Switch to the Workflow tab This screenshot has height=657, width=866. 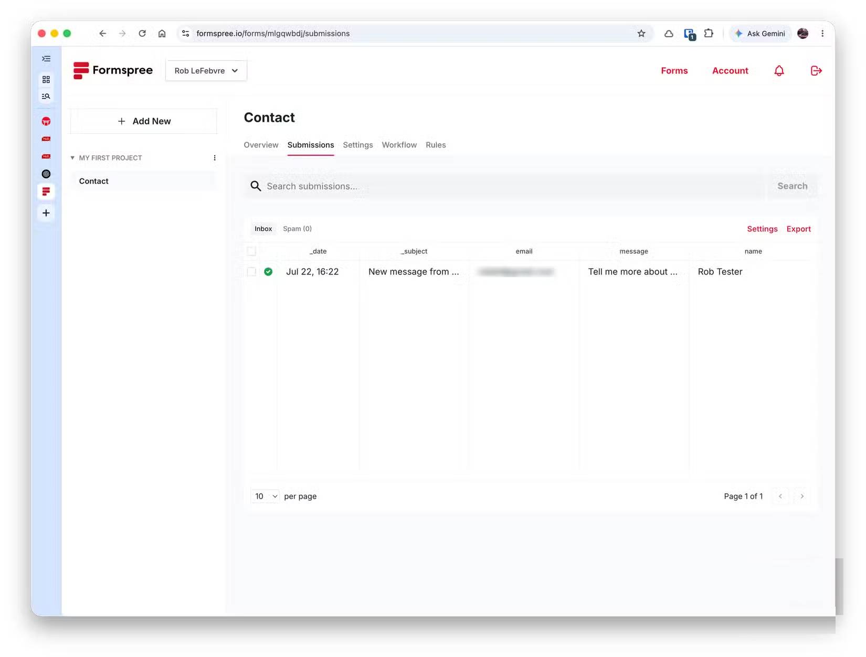(x=399, y=145)
